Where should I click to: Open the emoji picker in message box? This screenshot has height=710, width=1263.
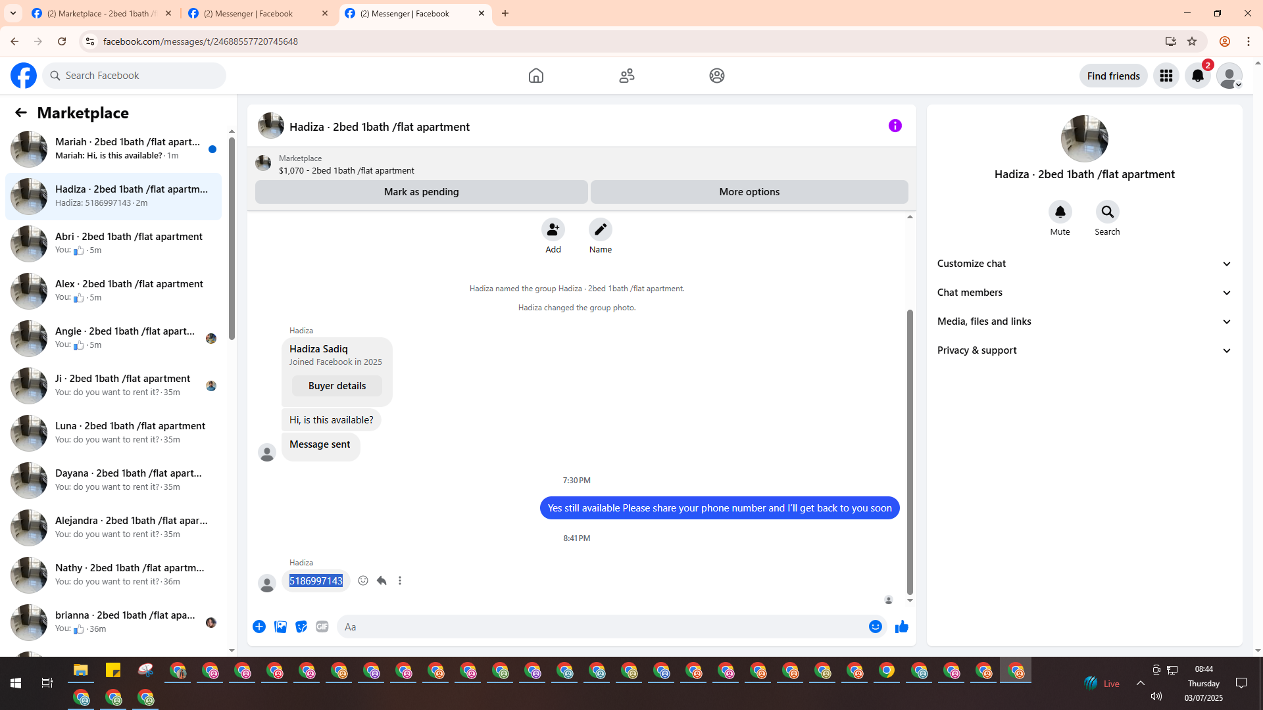[875, 627]
